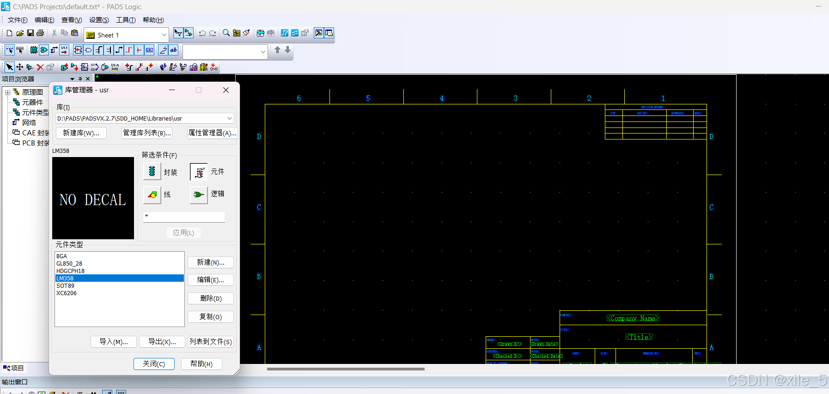Click the red X Delete icon
The height and width of the screenshot is (394, 829).
(x=40, y=67)
